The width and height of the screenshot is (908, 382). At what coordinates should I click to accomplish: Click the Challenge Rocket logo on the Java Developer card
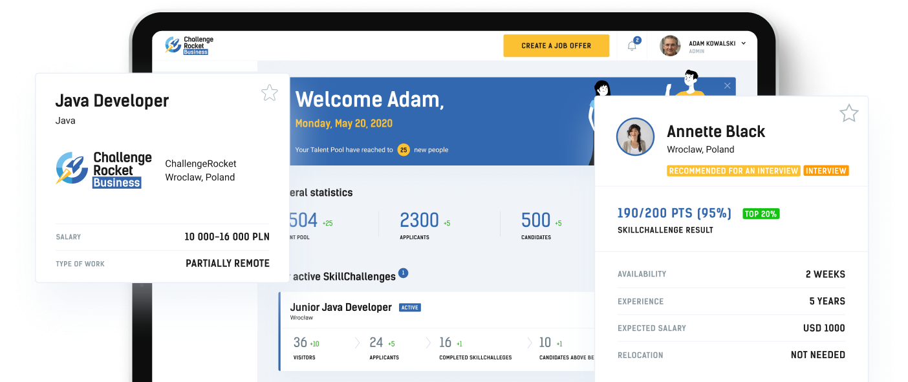[x=104, y=169]
